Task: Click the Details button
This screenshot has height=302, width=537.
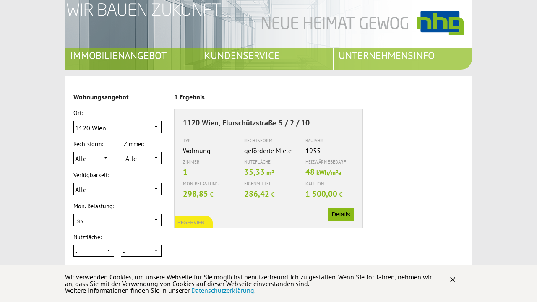Action: (341, 214)
